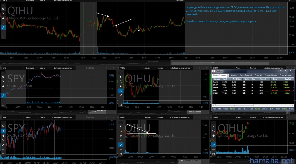Click the CoverAll button
This screenshot has width=296, height=164.
[x=258, y=75]
